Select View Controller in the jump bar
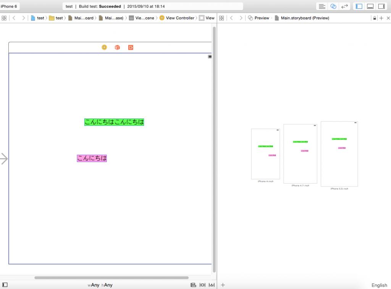Viewport: 391px width, 289px height. click(177, 18)
